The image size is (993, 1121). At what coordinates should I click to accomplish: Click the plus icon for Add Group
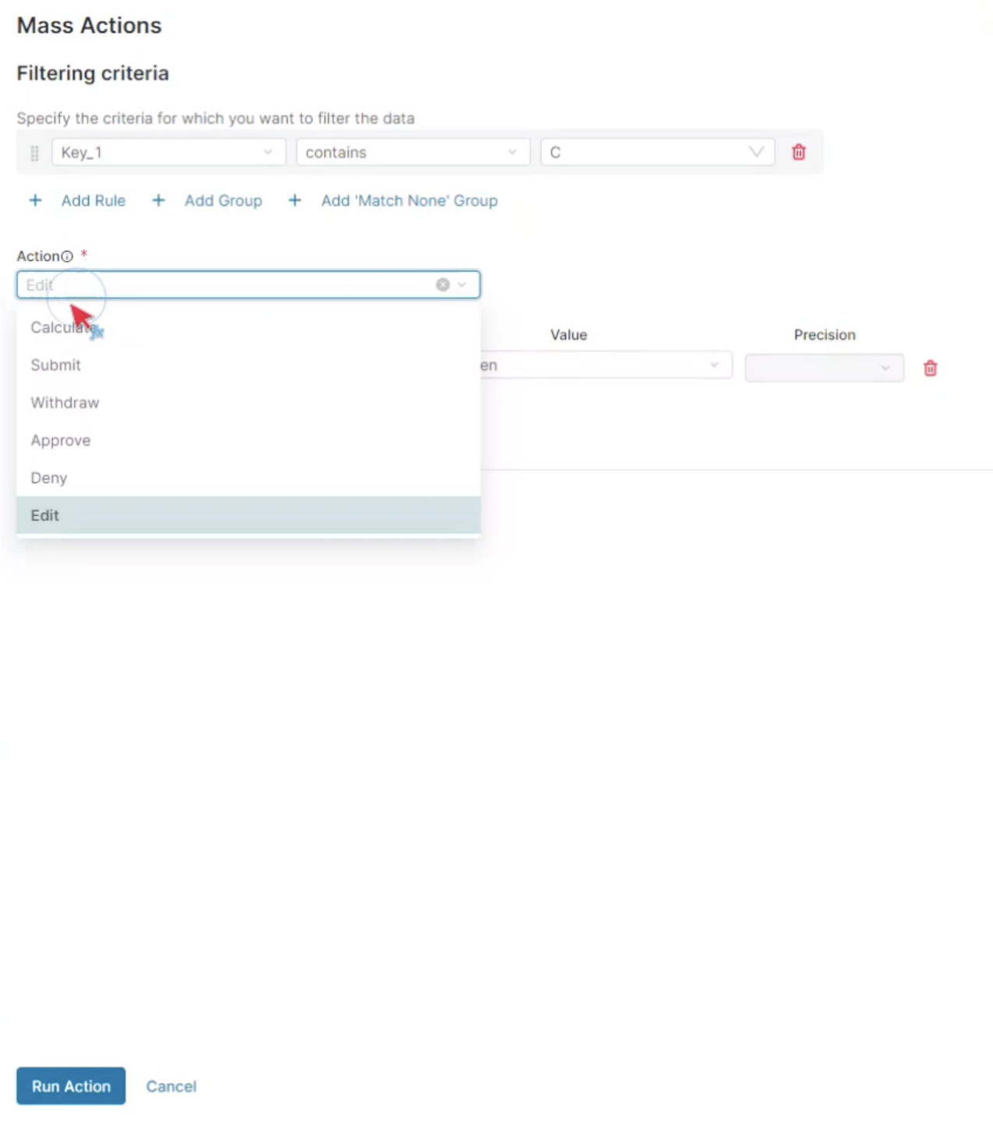[158, 200]
